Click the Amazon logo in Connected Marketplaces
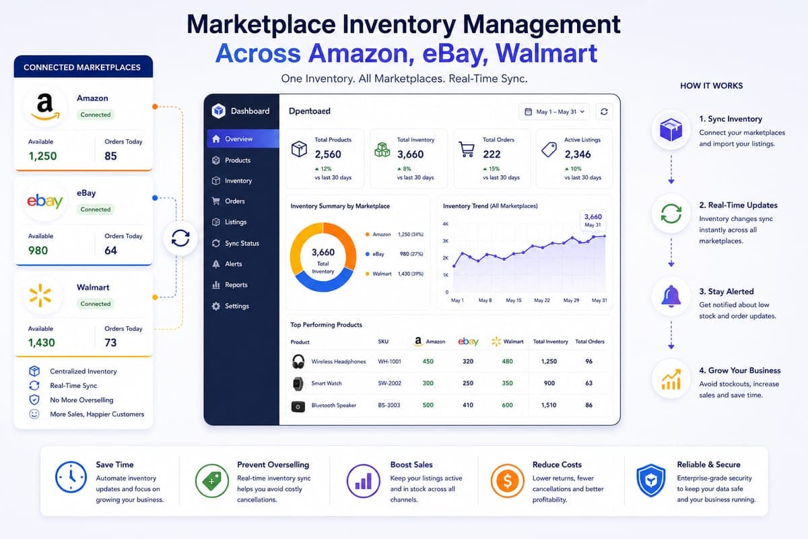Viewport: 808px width, 539px height. tap(44, 106)
